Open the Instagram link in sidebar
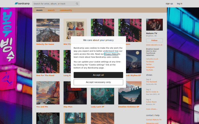Viewport: 199px width, 124px height. pos(150,67)
